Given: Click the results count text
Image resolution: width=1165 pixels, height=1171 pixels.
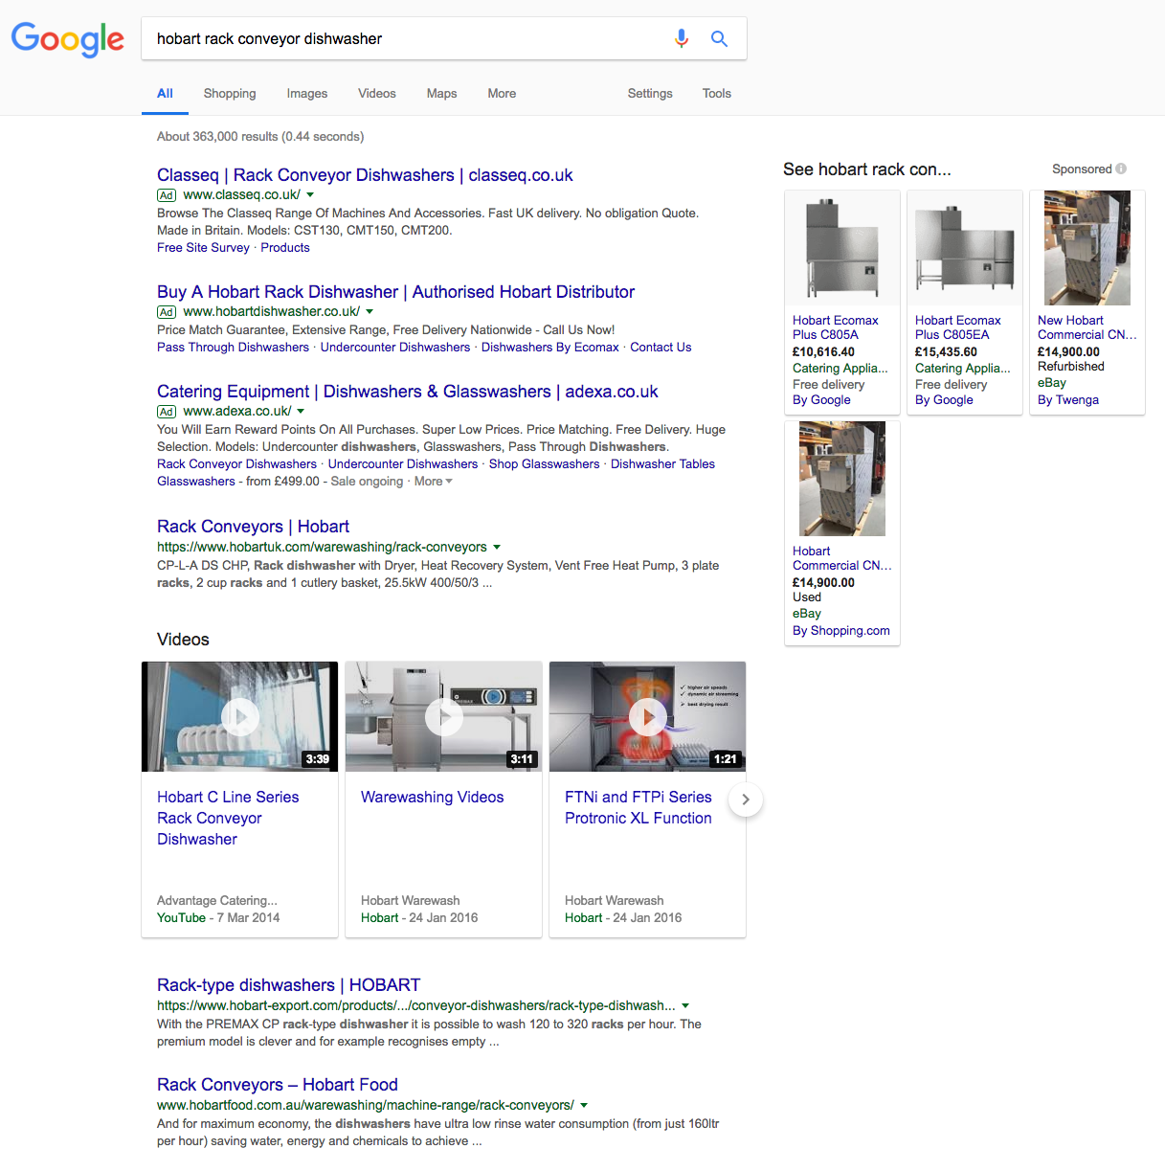Looking at the screenshot, I should (260, 137).
